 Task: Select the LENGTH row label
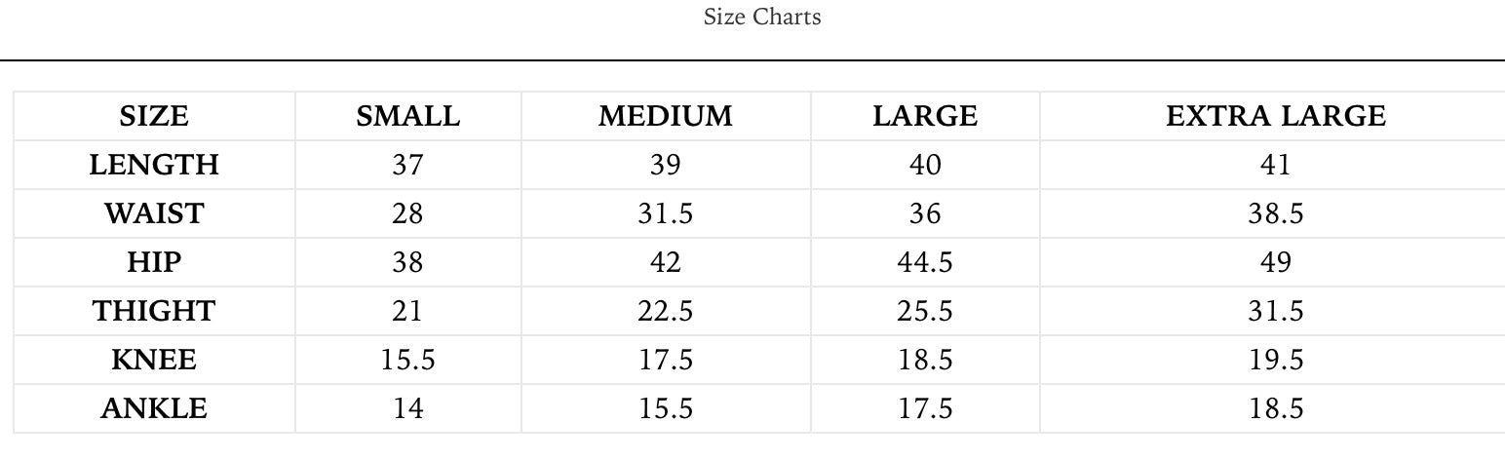coord(154,165)
